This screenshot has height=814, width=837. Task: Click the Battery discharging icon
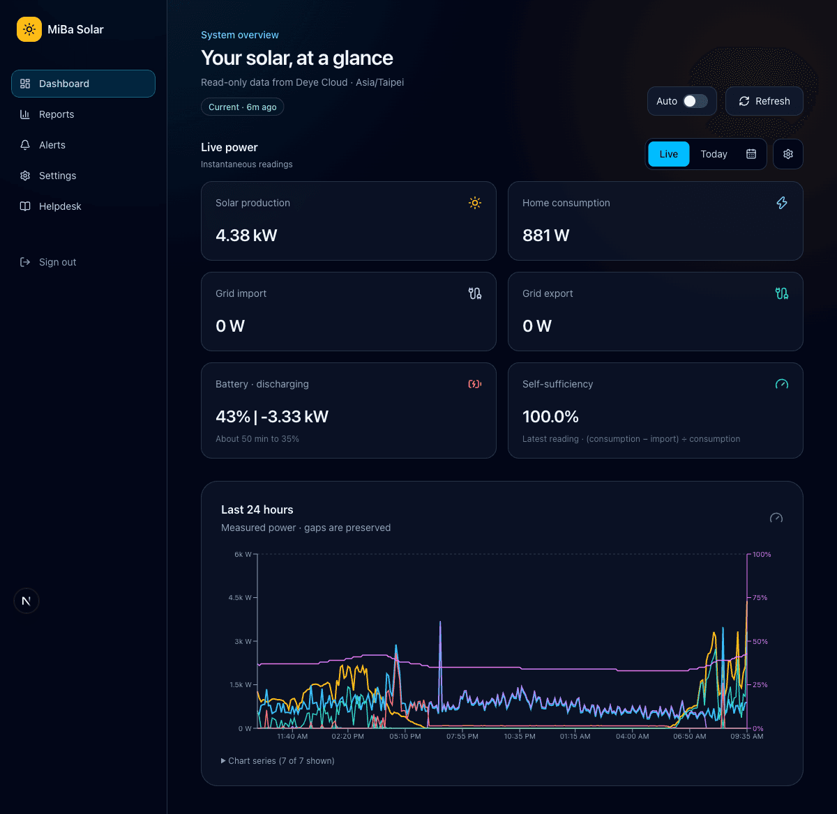475,384
